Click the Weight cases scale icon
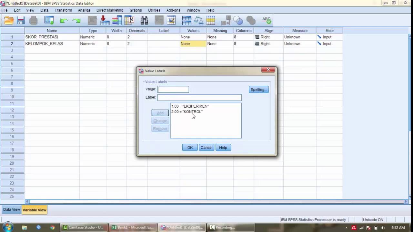This screenshot has width=413, height=232. [x=199, y=21]
